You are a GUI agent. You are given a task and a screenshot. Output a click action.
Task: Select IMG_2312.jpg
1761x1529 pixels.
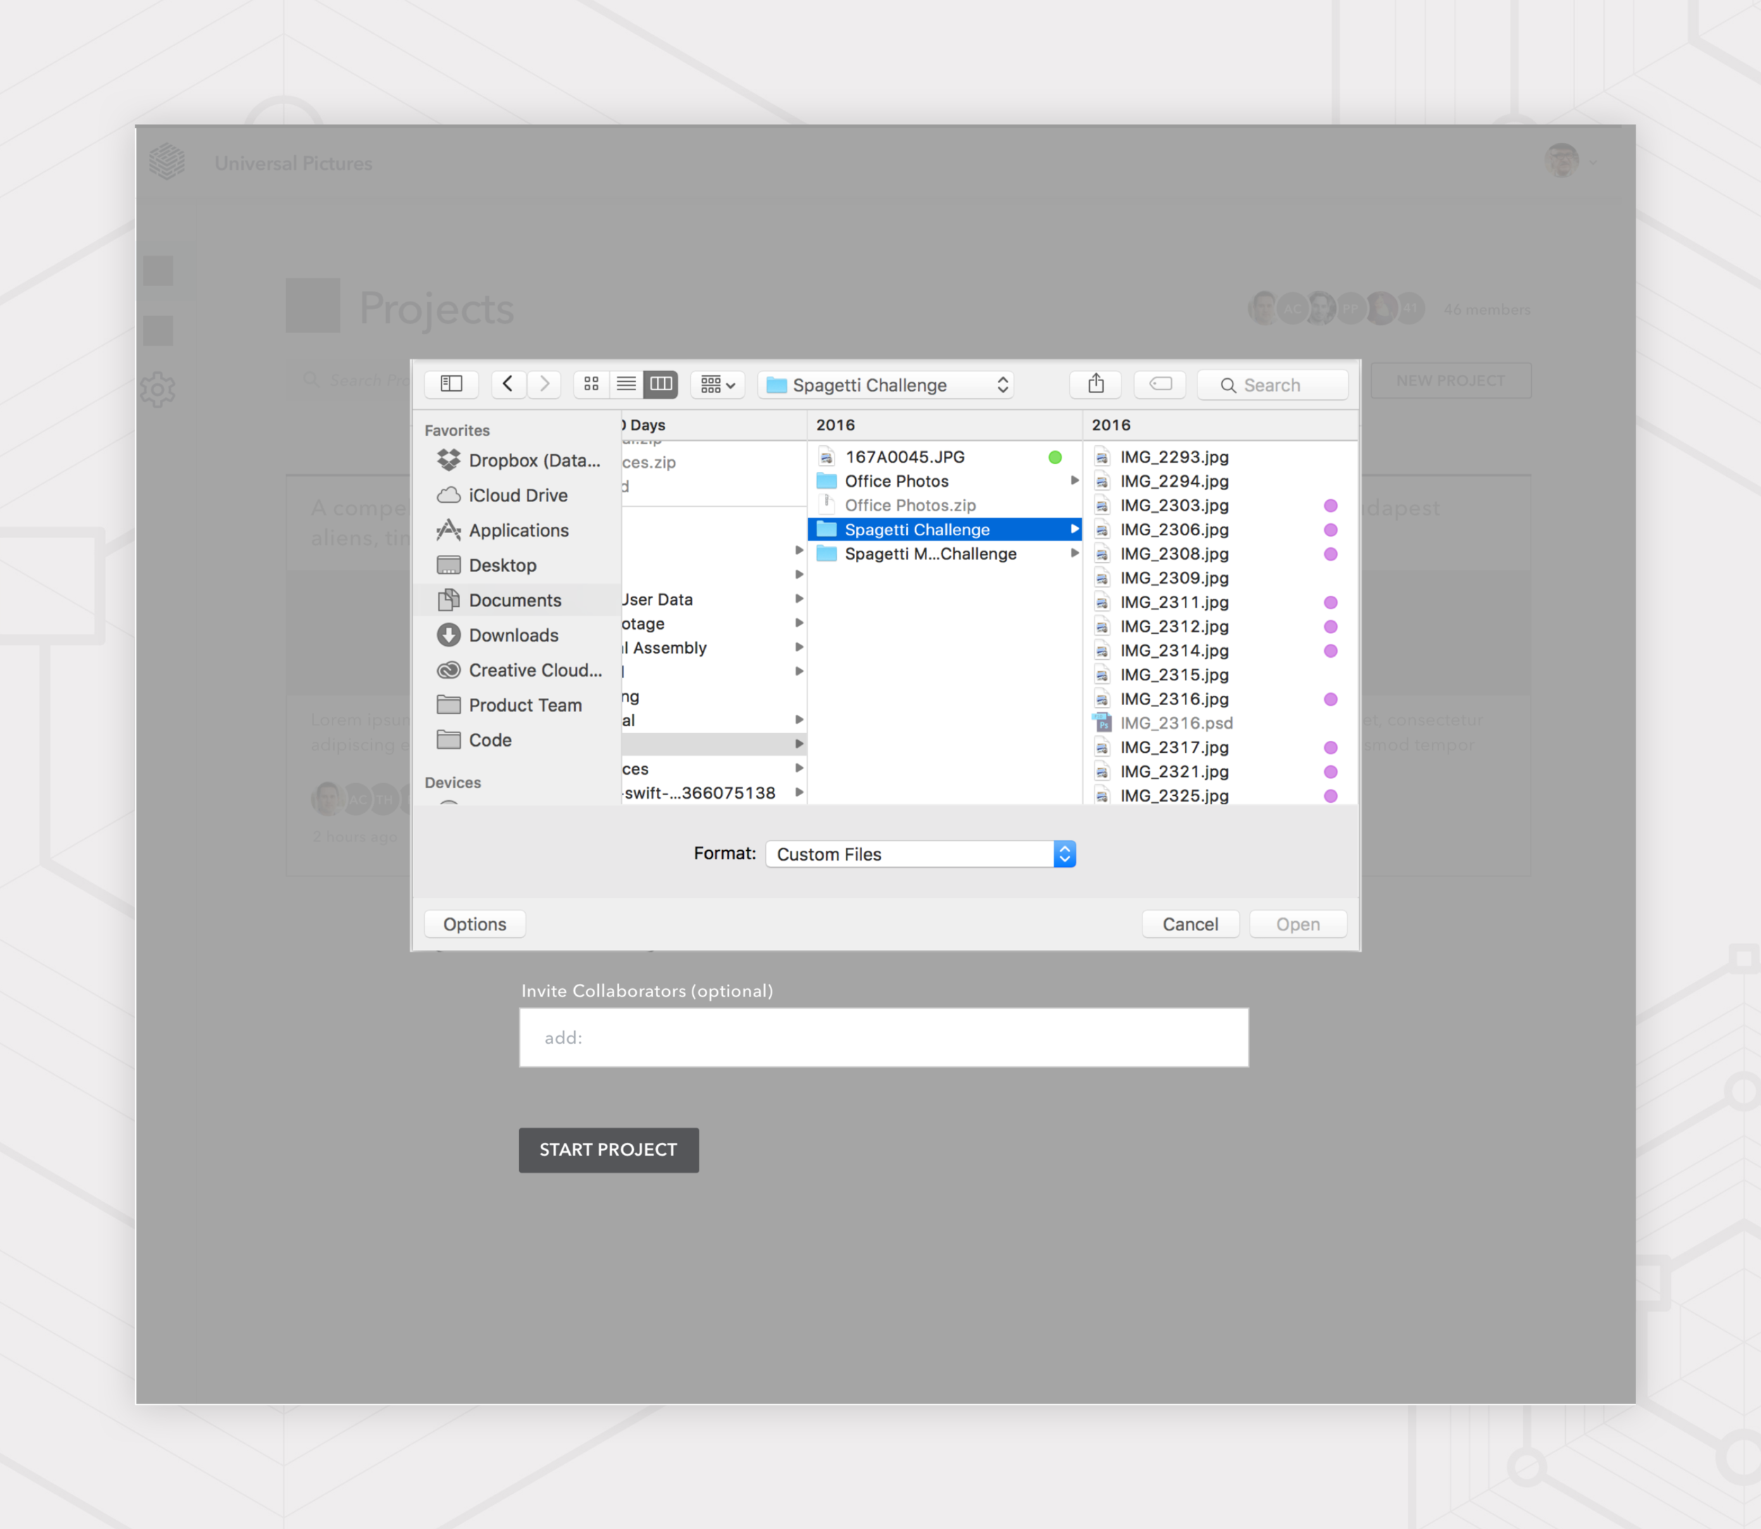tap(1220, 626)
